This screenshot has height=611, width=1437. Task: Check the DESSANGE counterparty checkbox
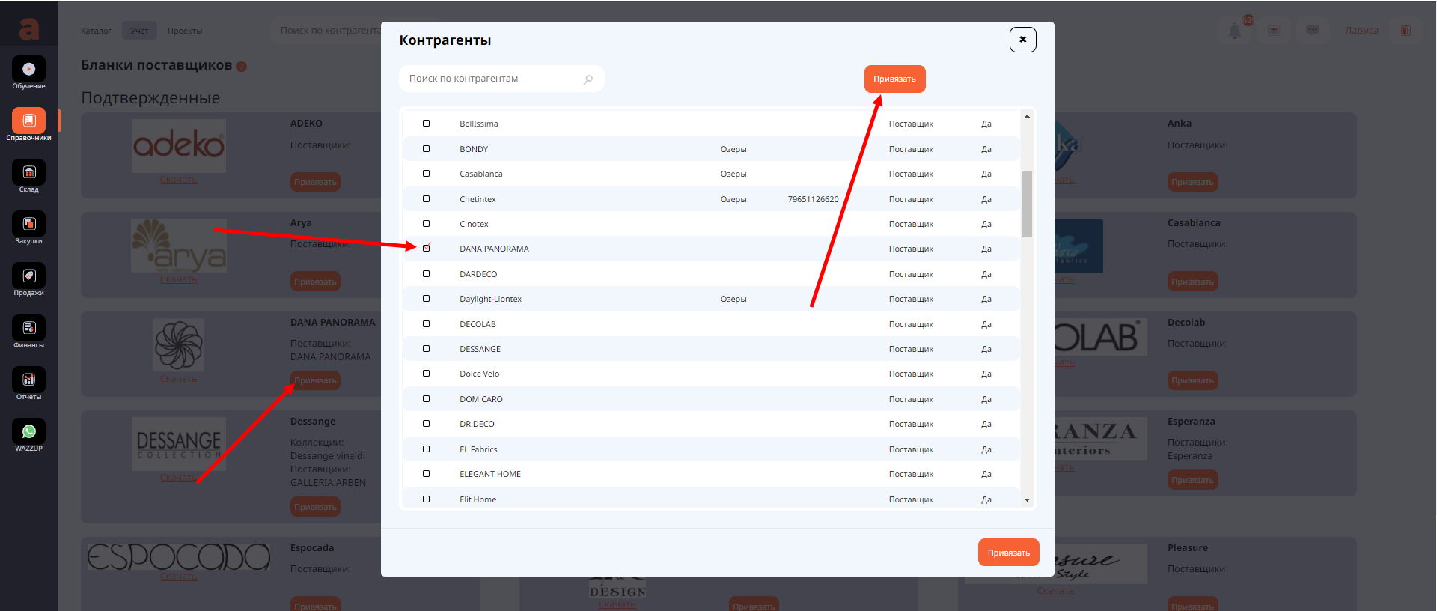click(x=427, y=349)
